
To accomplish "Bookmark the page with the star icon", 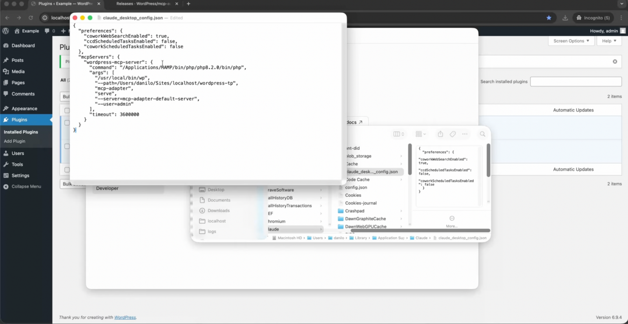I will [549, 18].
